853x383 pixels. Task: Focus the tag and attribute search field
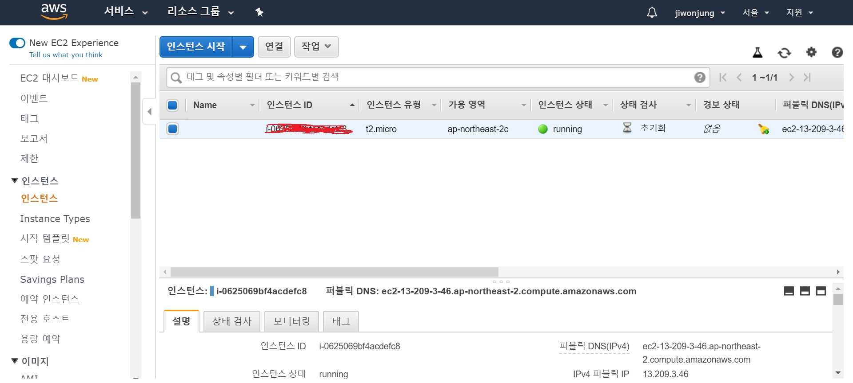coord(438,77)
